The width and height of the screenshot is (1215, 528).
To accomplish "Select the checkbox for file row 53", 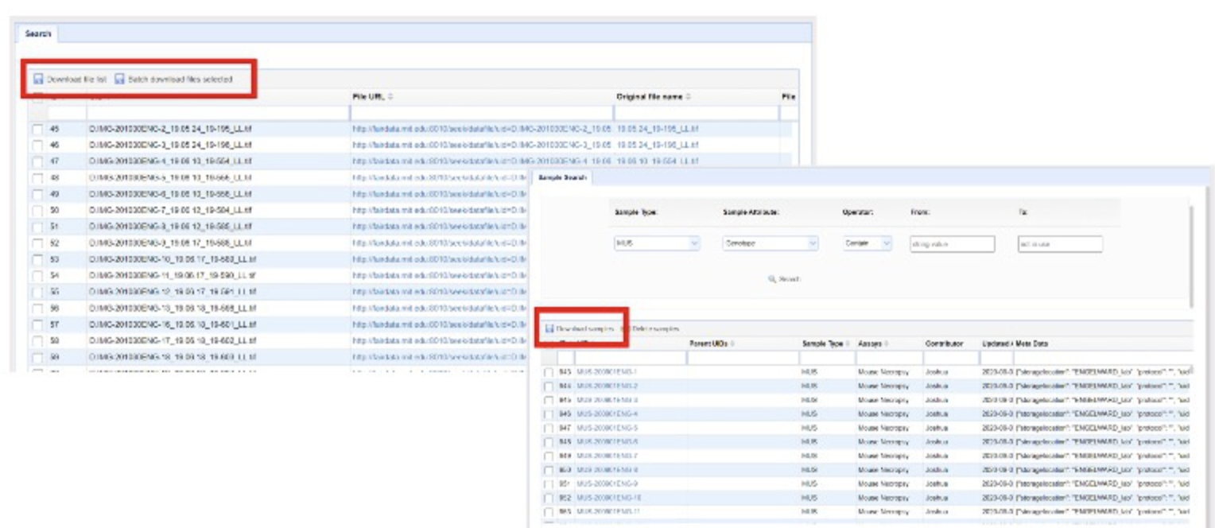I will pos(37,260).
